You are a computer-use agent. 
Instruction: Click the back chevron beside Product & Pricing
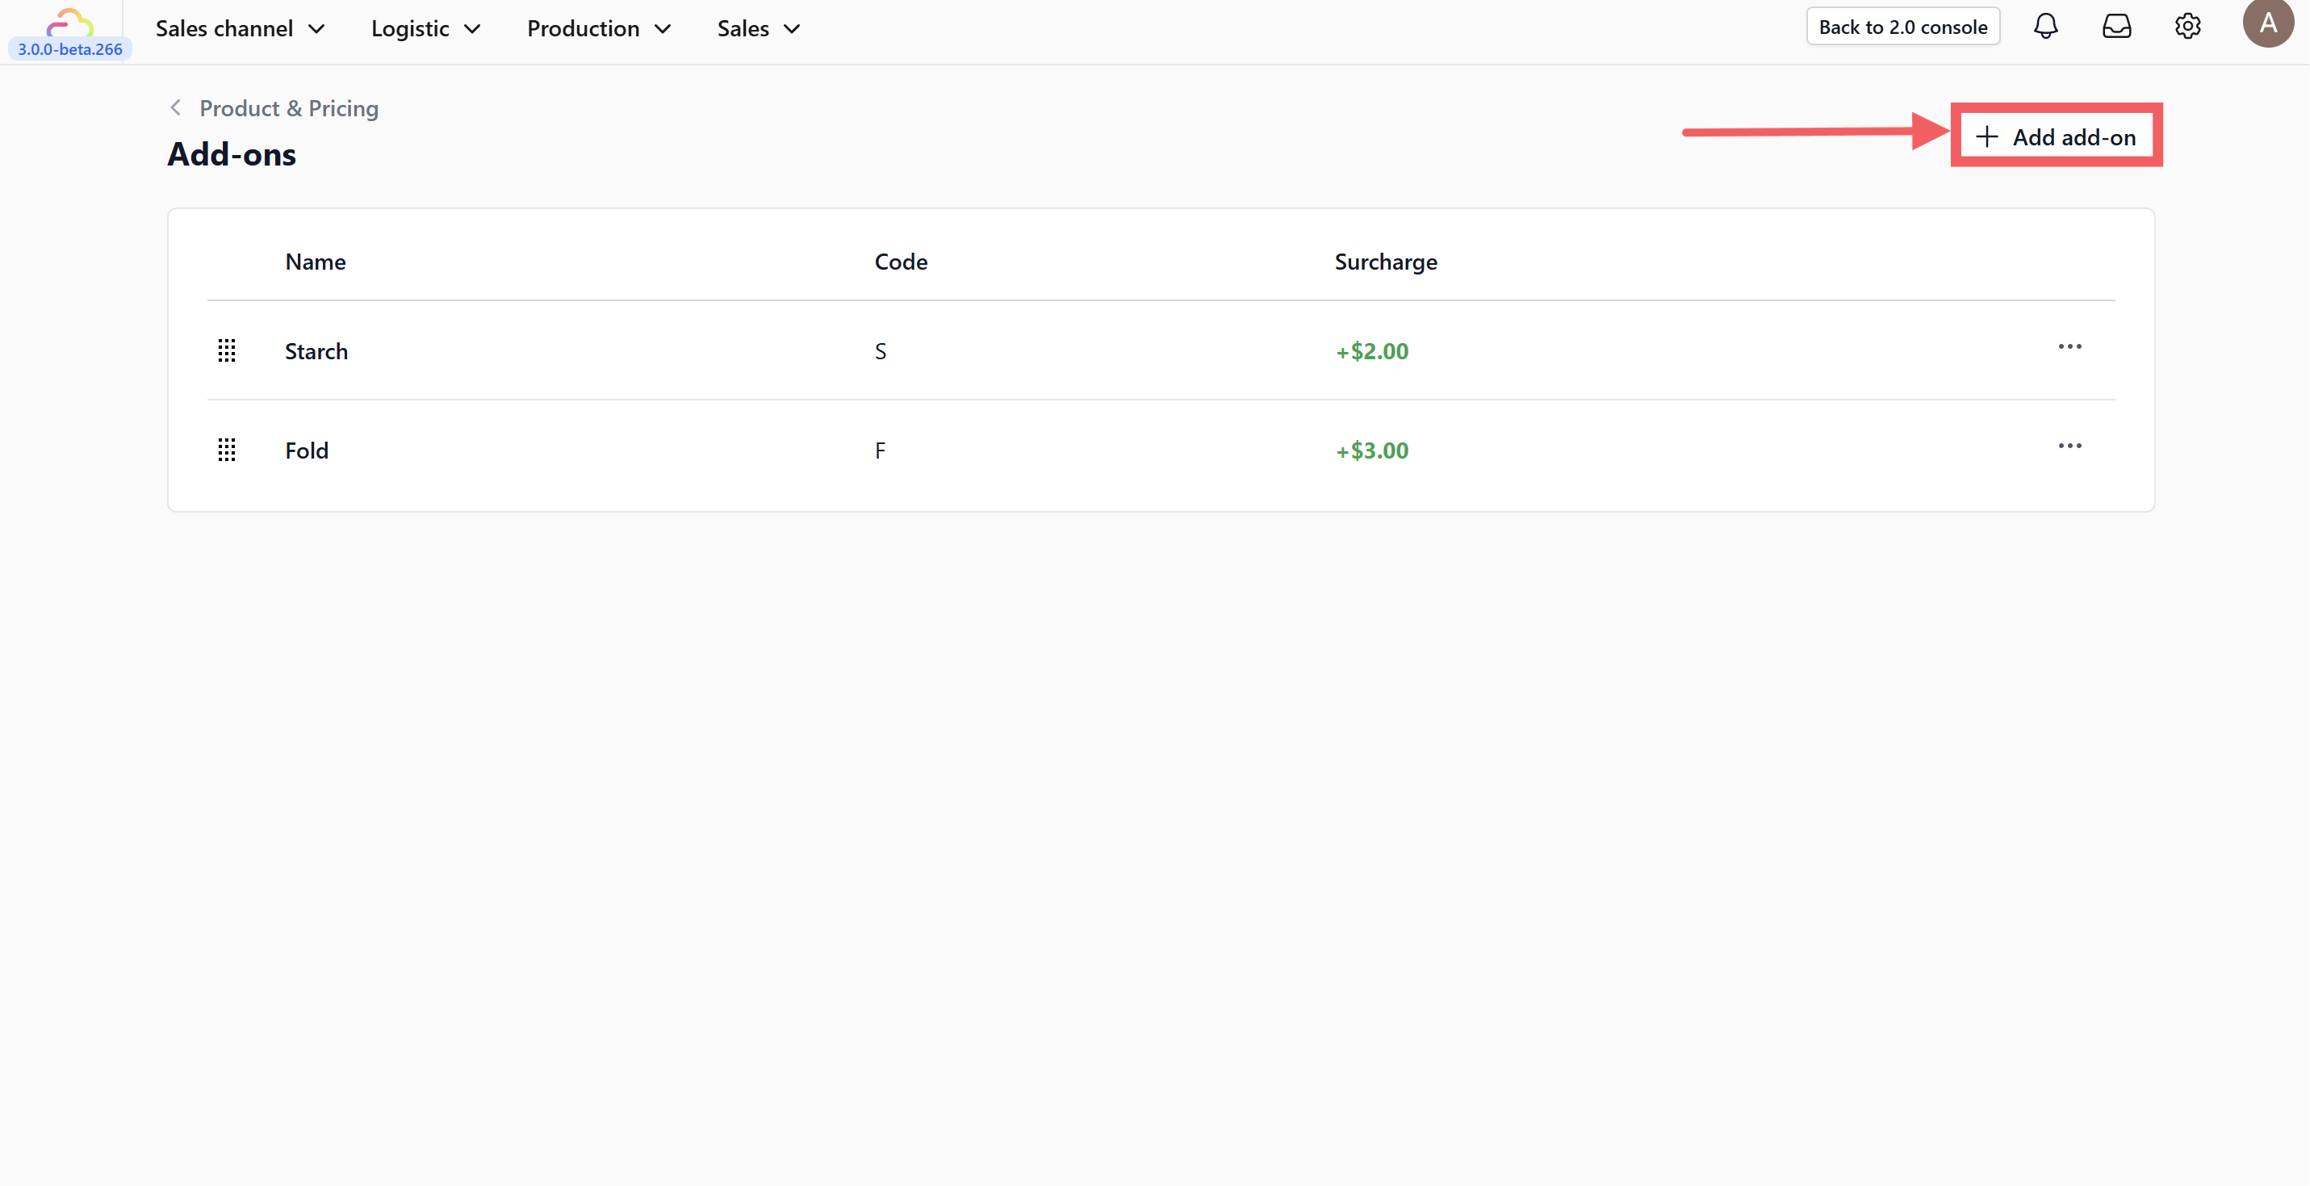(176, 108)
